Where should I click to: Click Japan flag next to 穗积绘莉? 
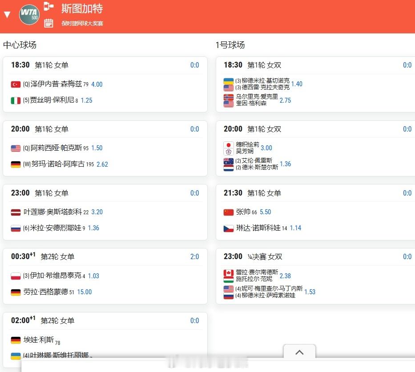coord(229,145)
